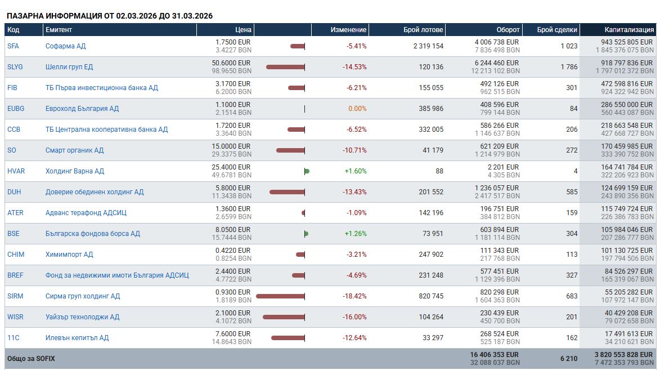Select the Шелли груп ЕД issuer link
This screenshot has height=370, width=660.
(x=69, y=67)
